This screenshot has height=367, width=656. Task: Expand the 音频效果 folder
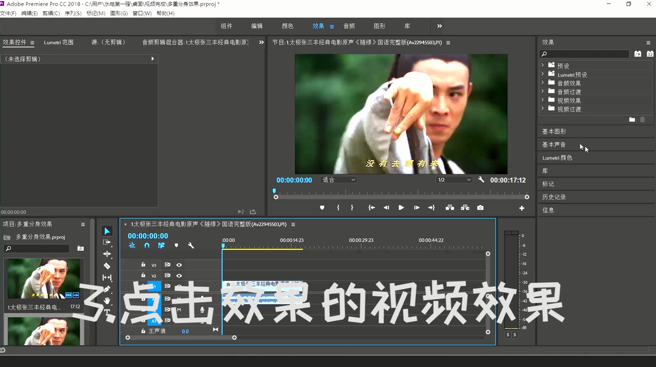tap(543, 83)
